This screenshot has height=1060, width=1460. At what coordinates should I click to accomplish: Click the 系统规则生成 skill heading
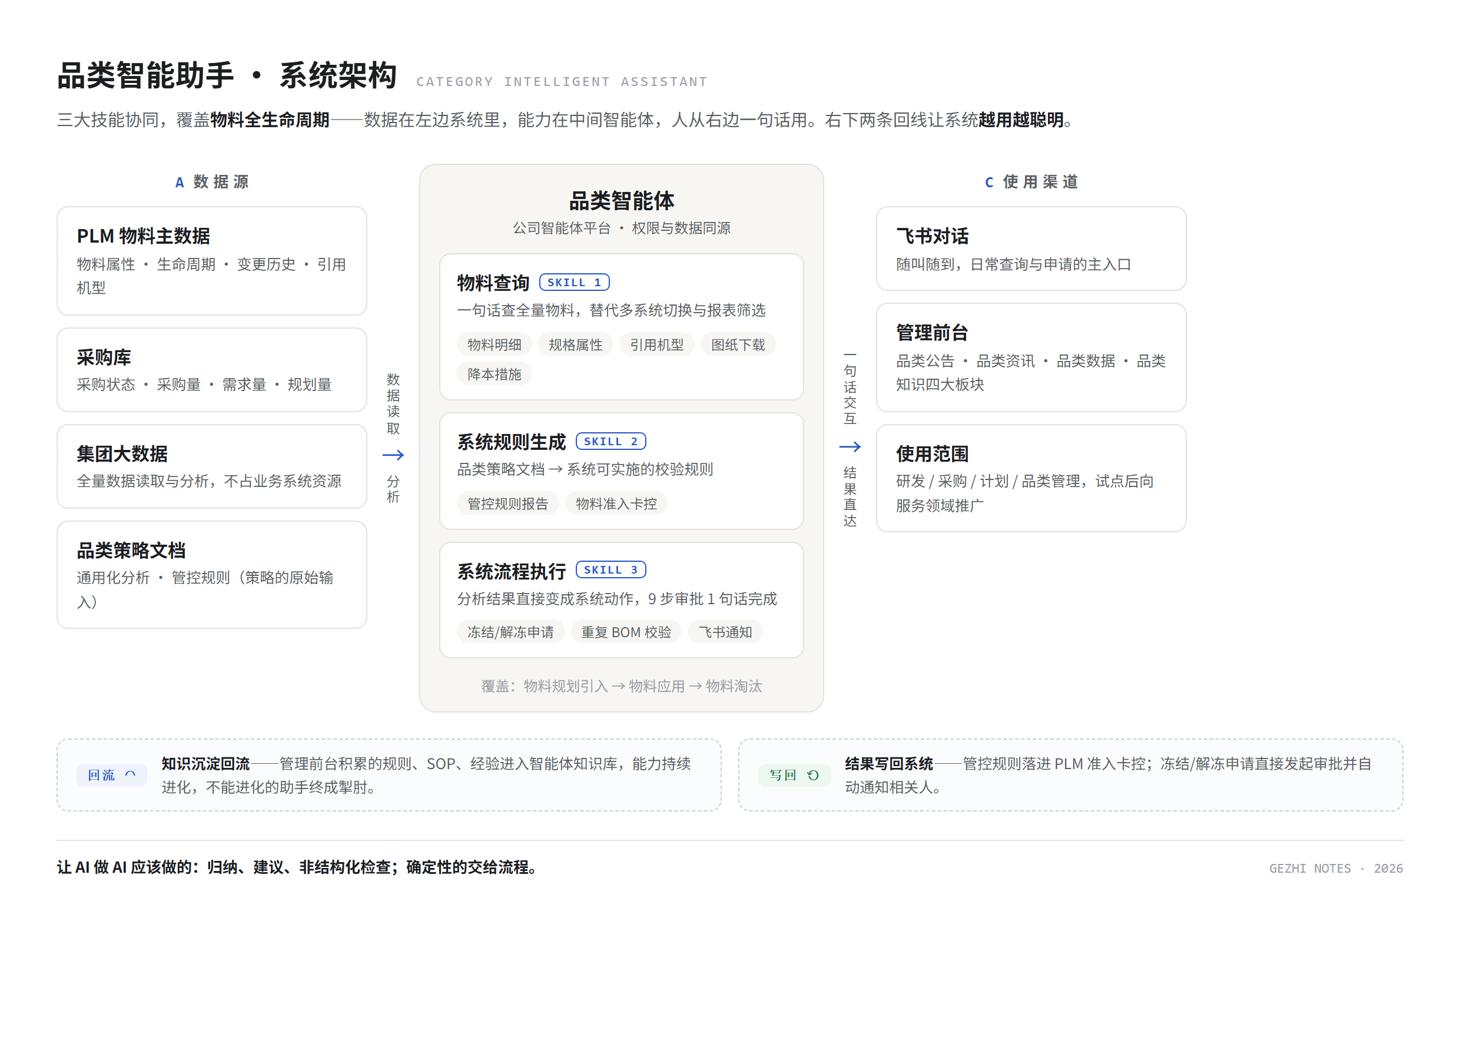511,442
